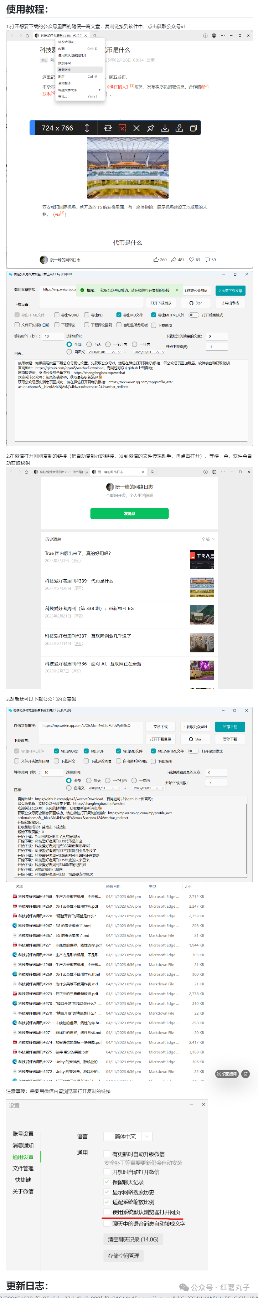Screen dimensions: 258x1298
Task: Click the comment bubble icon showing 59
Action: 207,260
